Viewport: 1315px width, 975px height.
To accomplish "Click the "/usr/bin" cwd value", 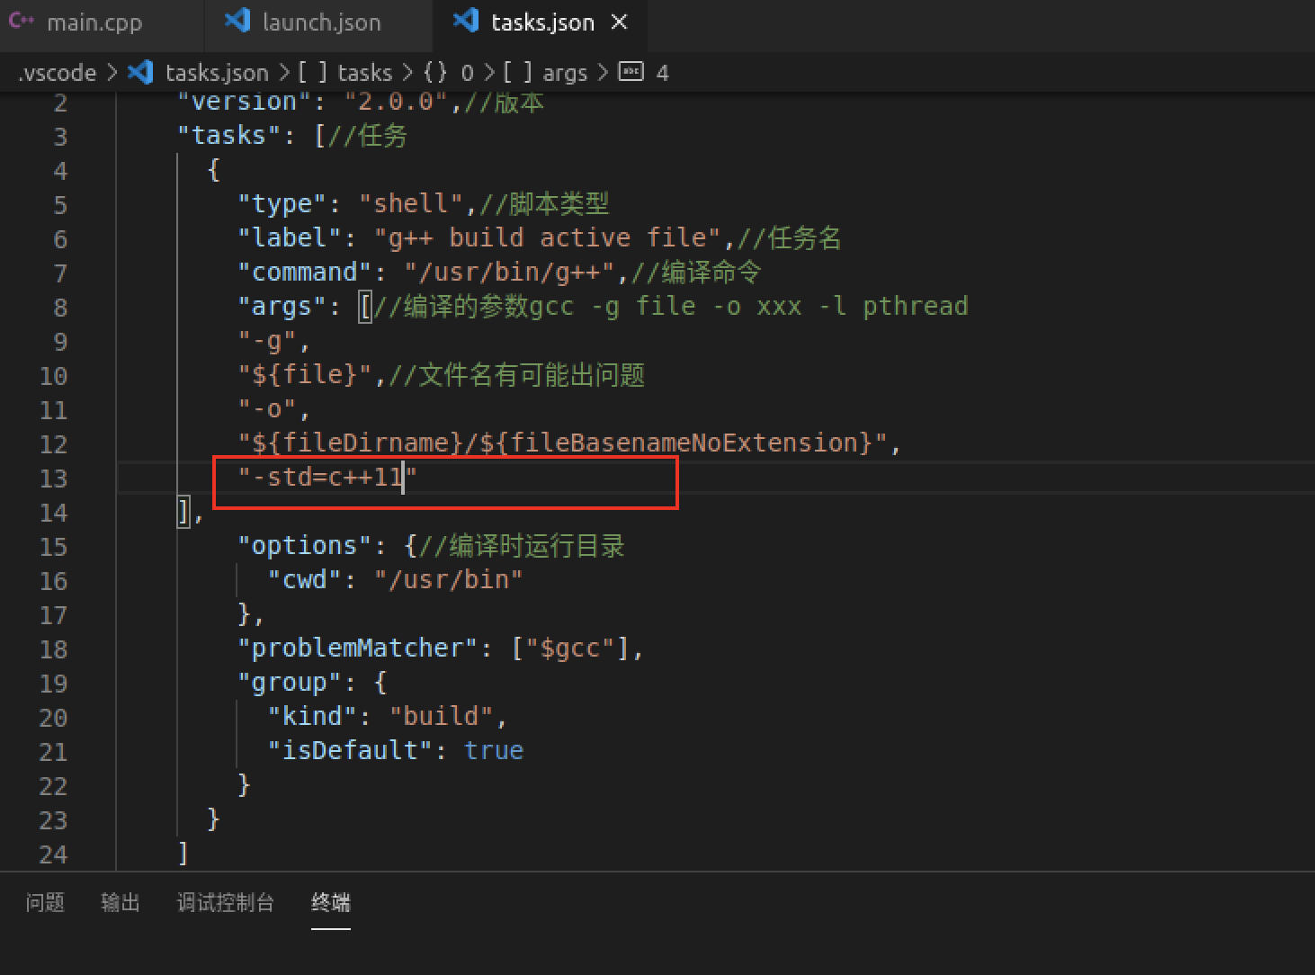I will [x=448, y=579].
